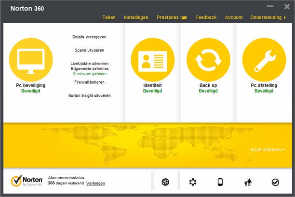
Task: Open the Instellingen menu
Action: pos(136,17)
